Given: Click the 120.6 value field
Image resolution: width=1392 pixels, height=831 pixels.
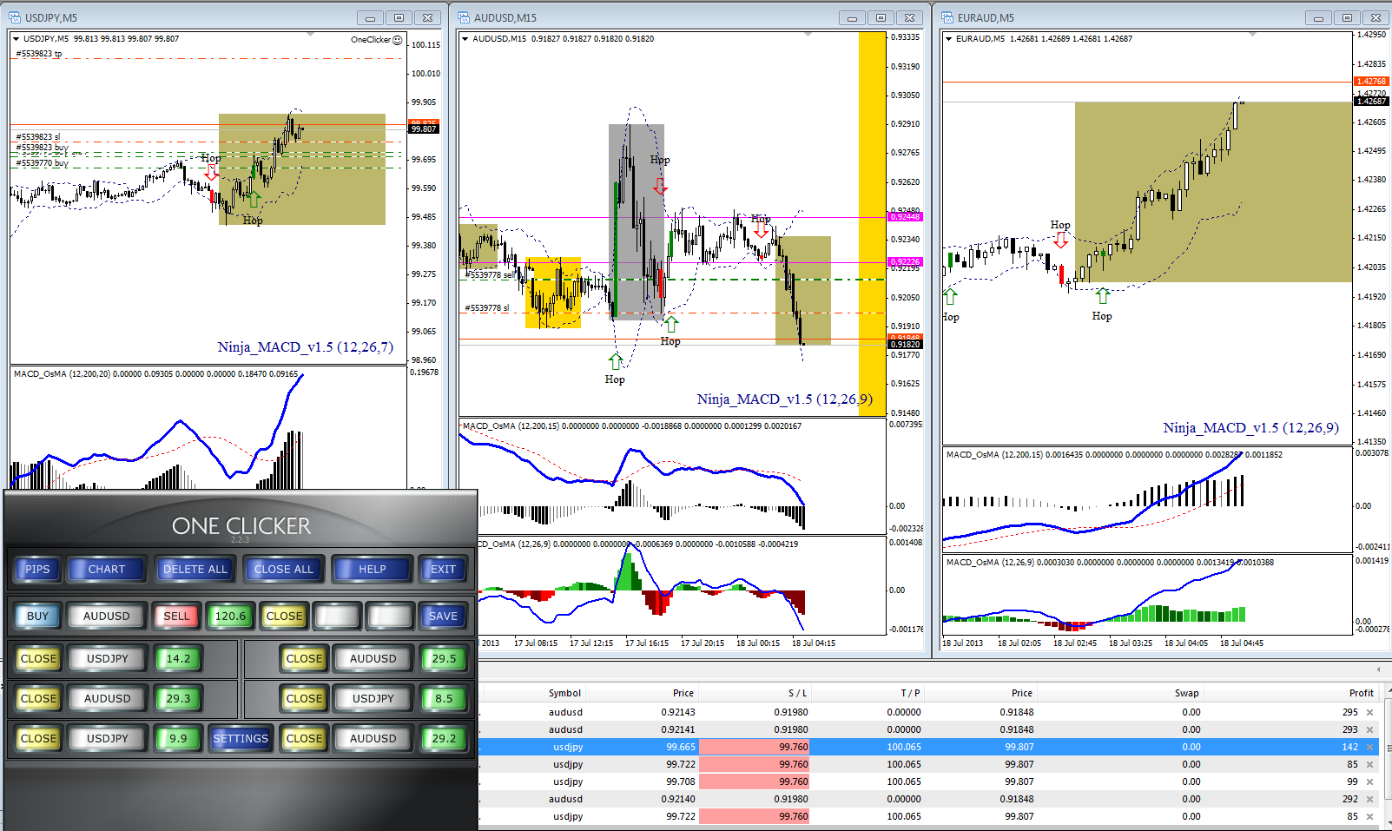Looking at the screenshot, I should (231, 617).
